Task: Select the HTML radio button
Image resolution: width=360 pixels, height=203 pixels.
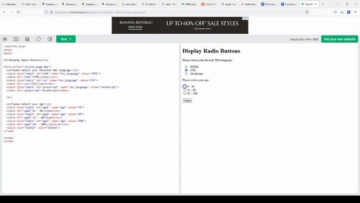Action: pyautogui.click(x=186, y=67)
